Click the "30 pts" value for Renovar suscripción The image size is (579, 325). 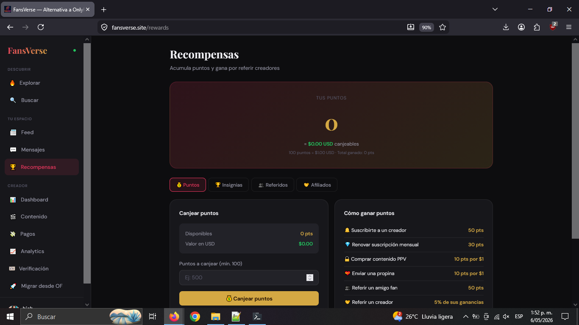click(x=476, y=245)
